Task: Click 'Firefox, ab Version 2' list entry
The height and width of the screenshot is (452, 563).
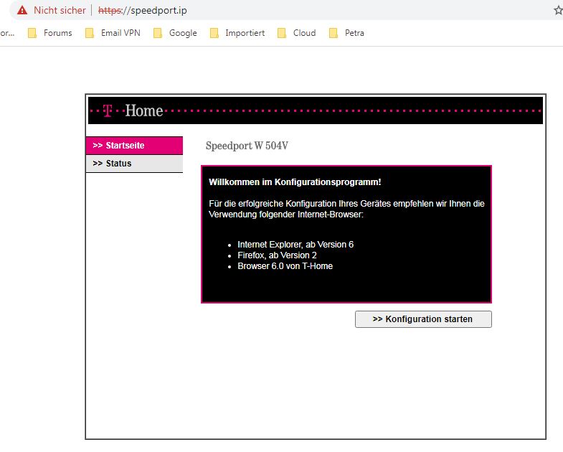Action: [x=277, y=255]
